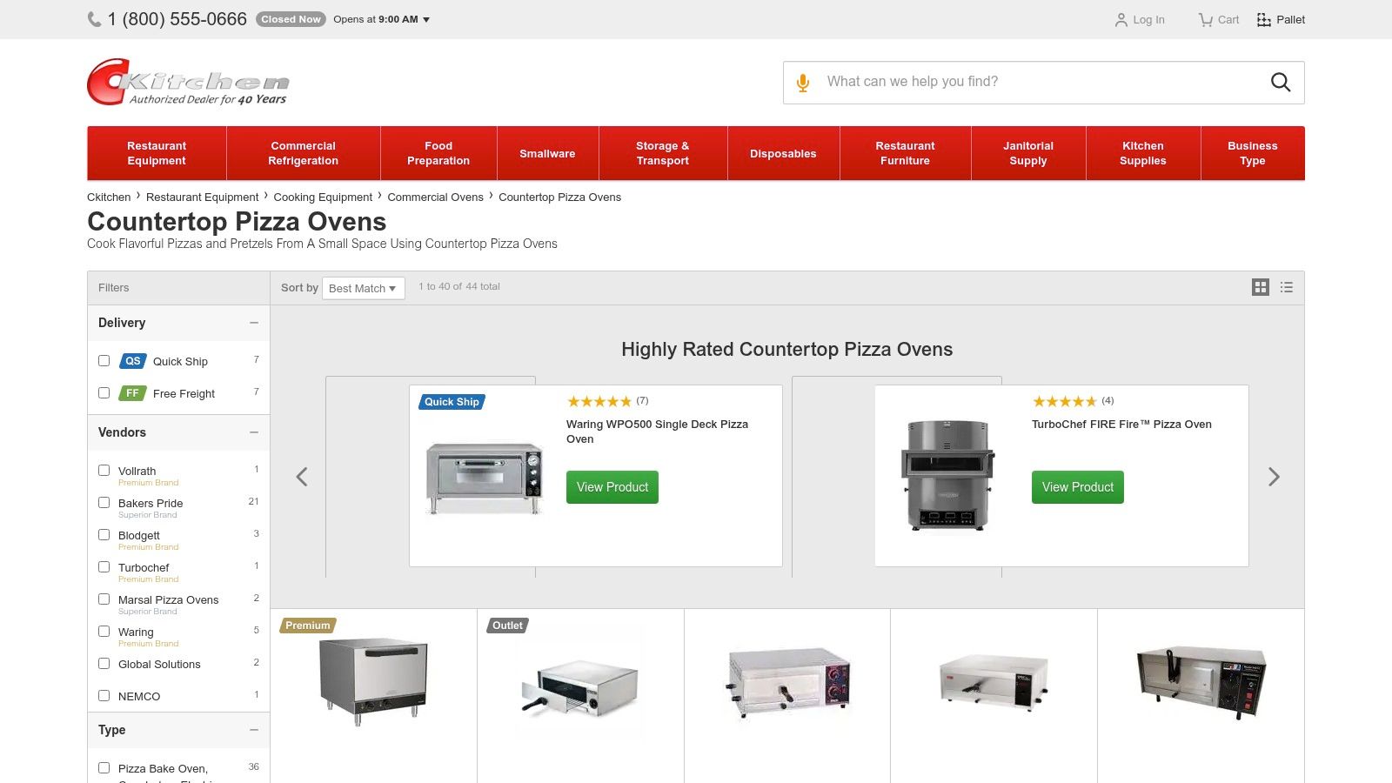Open the Food Preparation menu
This screenshot has height=783, width=1392.
tap(438, 153)
